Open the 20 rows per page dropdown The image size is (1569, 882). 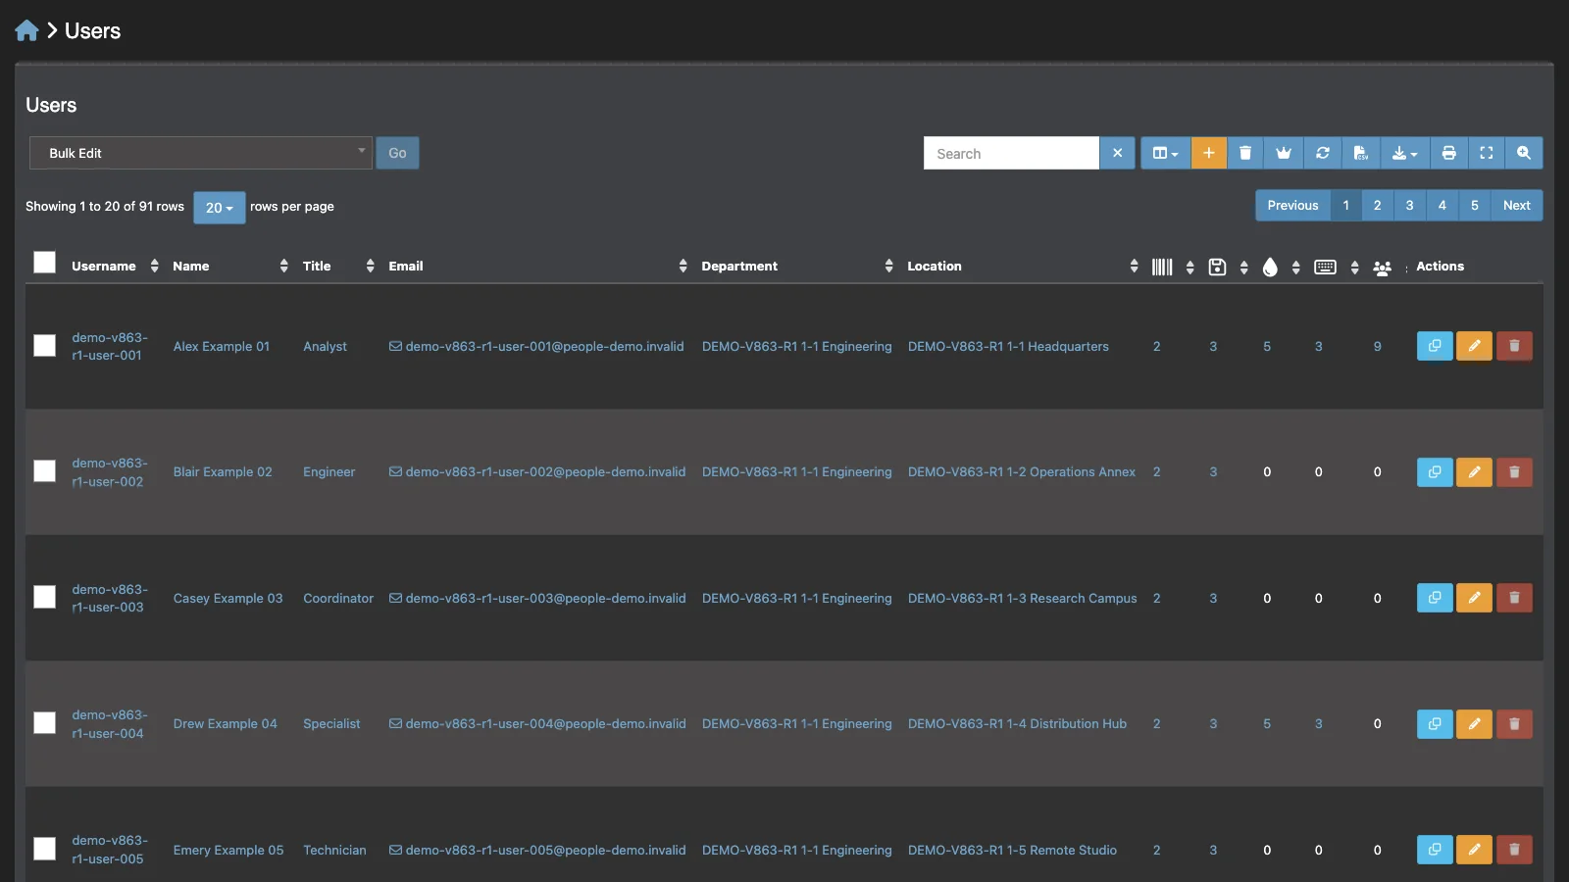[219, 208]
